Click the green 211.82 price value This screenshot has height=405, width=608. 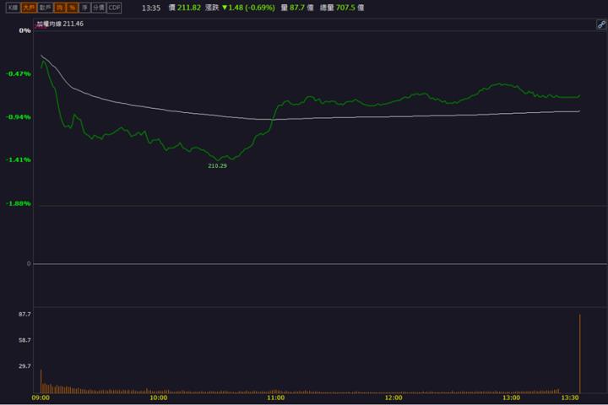tap(184, 7)
